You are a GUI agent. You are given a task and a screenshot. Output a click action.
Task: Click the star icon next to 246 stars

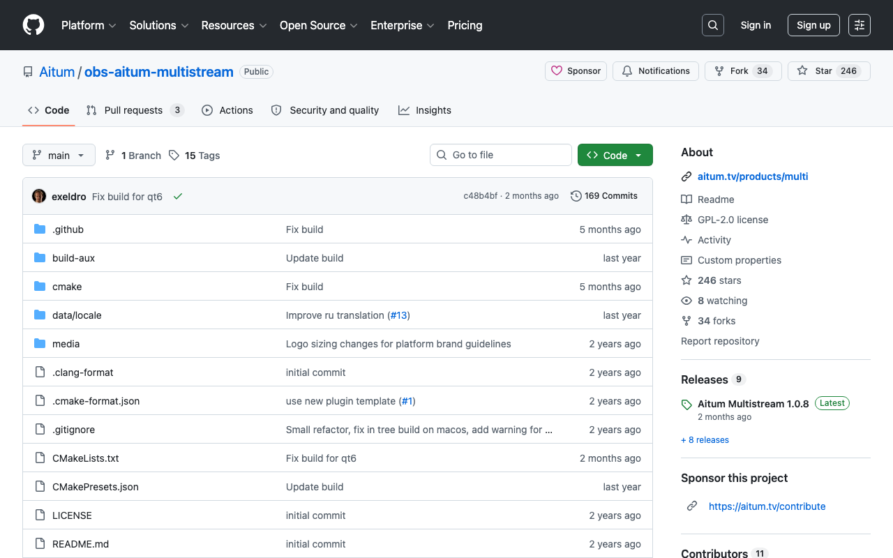click(x=686, y=280)
